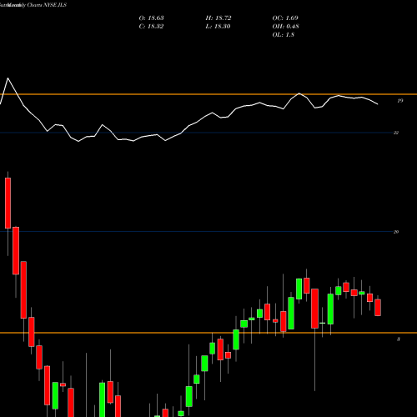This screenshot has width=417, height=417.
Task: Click the 'Charts NYSE JLS' title text
Action: click(47, 5)
